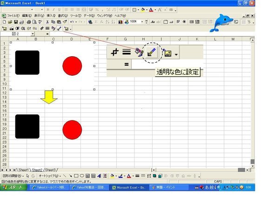Image resolution: width=279 pixels, height=209 pixels.
Task: Click the Reset Picture button
Action: coord(66,28)
